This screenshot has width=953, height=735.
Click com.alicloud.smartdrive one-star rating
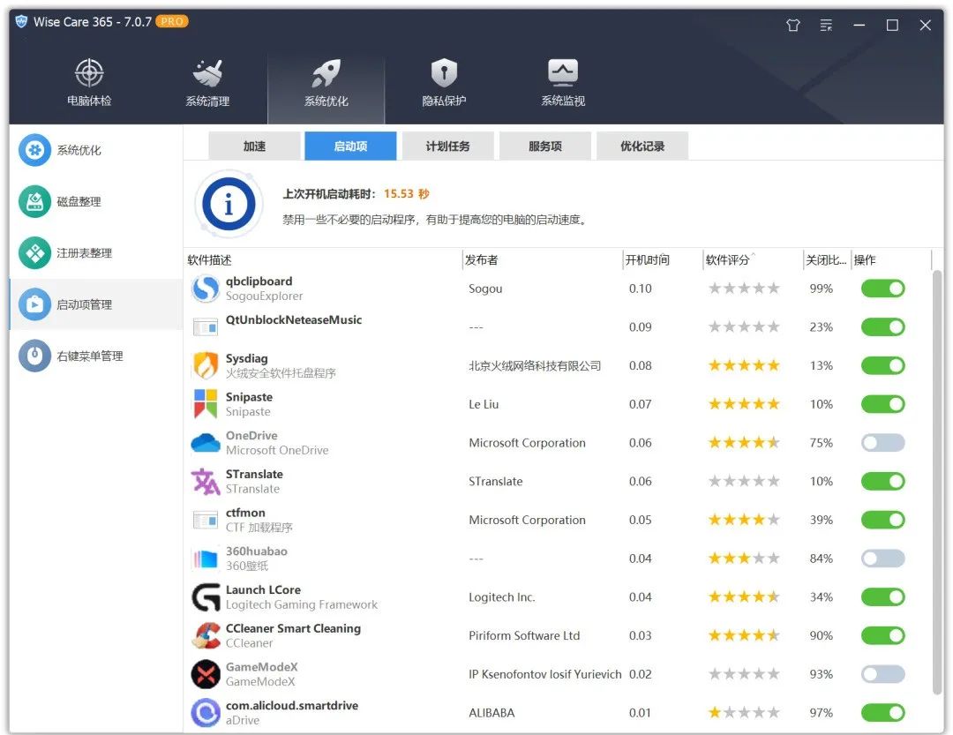744,713
